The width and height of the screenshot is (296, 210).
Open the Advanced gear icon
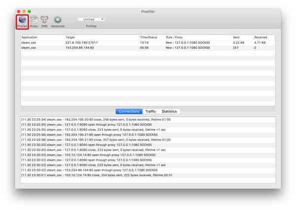58,21
